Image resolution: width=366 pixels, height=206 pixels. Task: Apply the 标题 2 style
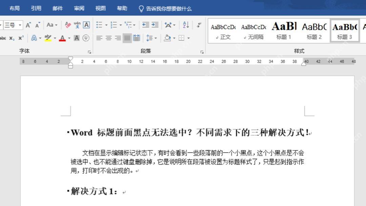(x=314, y=31)
